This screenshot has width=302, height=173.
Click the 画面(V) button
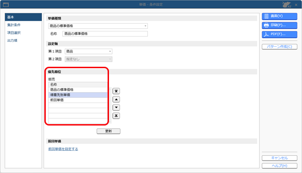click(x=279, y=16)
